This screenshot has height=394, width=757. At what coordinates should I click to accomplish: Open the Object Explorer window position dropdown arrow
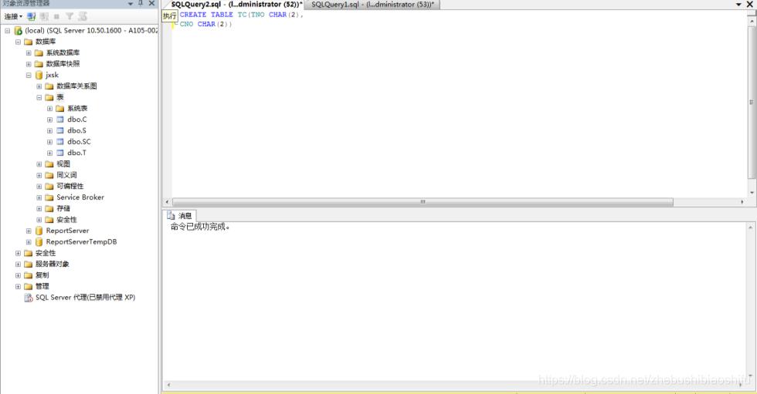(131, 3)
